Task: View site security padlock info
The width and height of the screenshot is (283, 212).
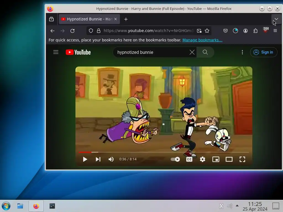Action: (x=99, y=31)
